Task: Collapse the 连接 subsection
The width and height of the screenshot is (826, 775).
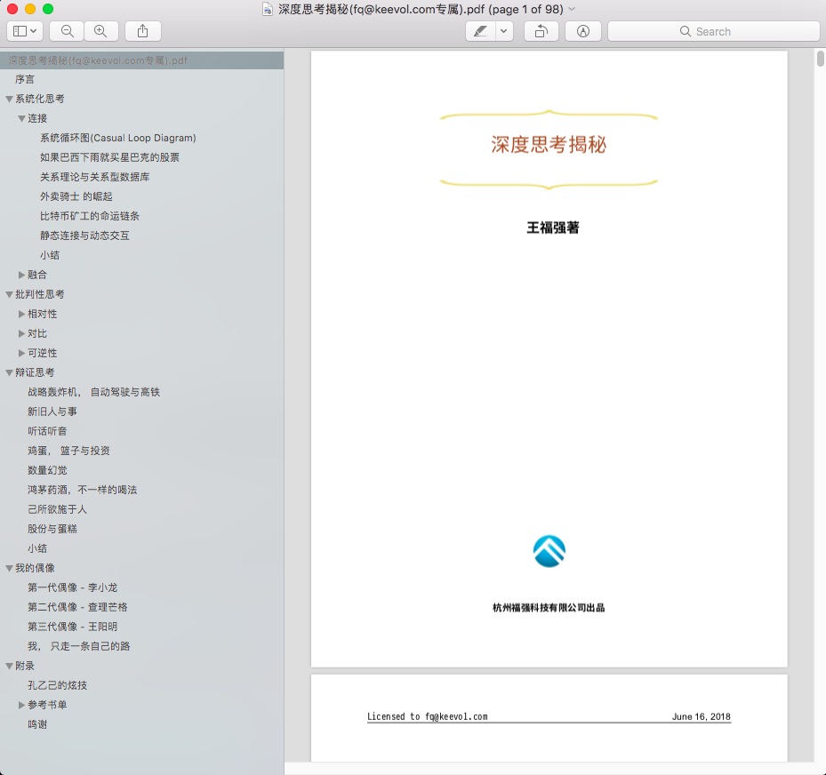Action: pos(21,118)
